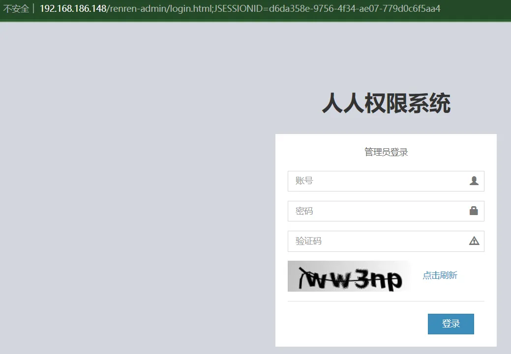Screen dimensions: 511x354
Task: Select the 192.168.186.148 host in the URL
Action: click(x=73, y=9)
